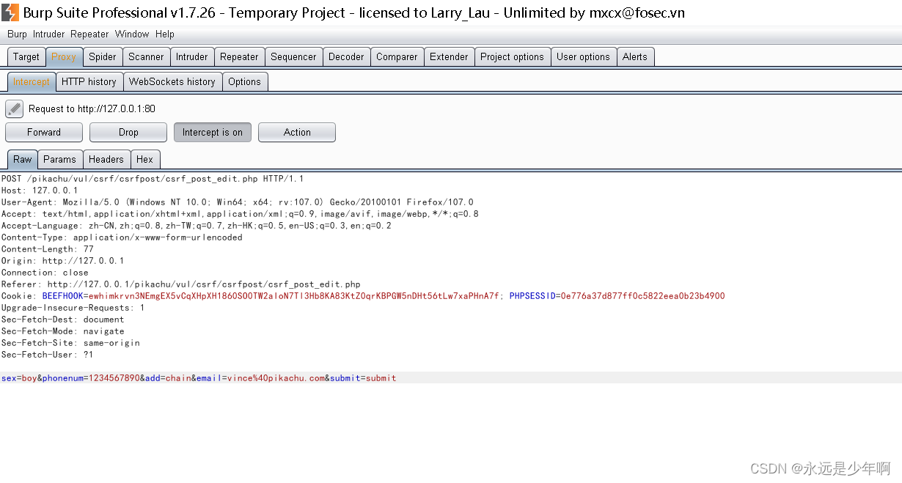
Task: Click the pencil edit target icon
Action: 15,109
